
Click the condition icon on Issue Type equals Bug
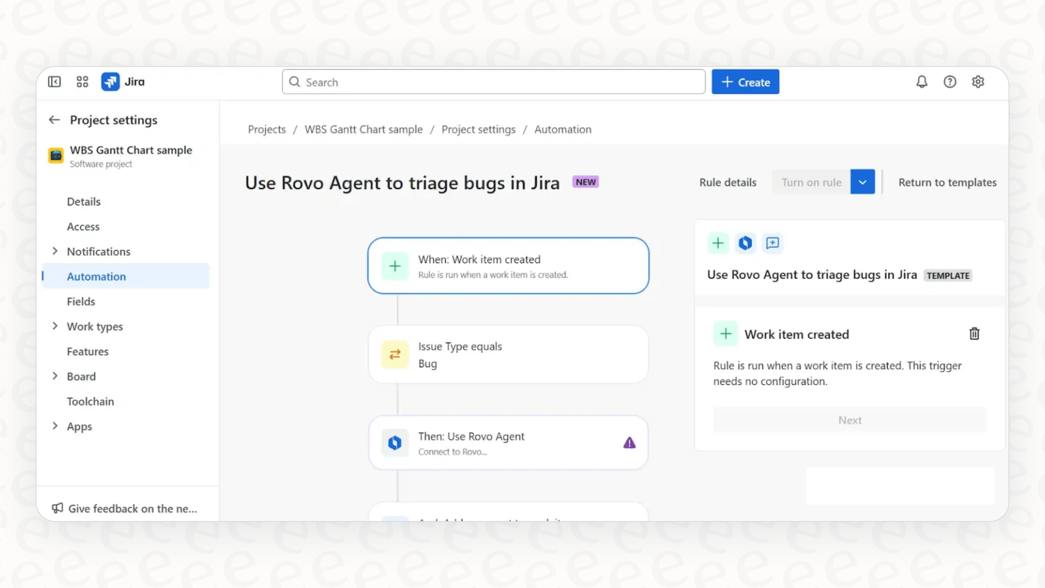point(394,354)
